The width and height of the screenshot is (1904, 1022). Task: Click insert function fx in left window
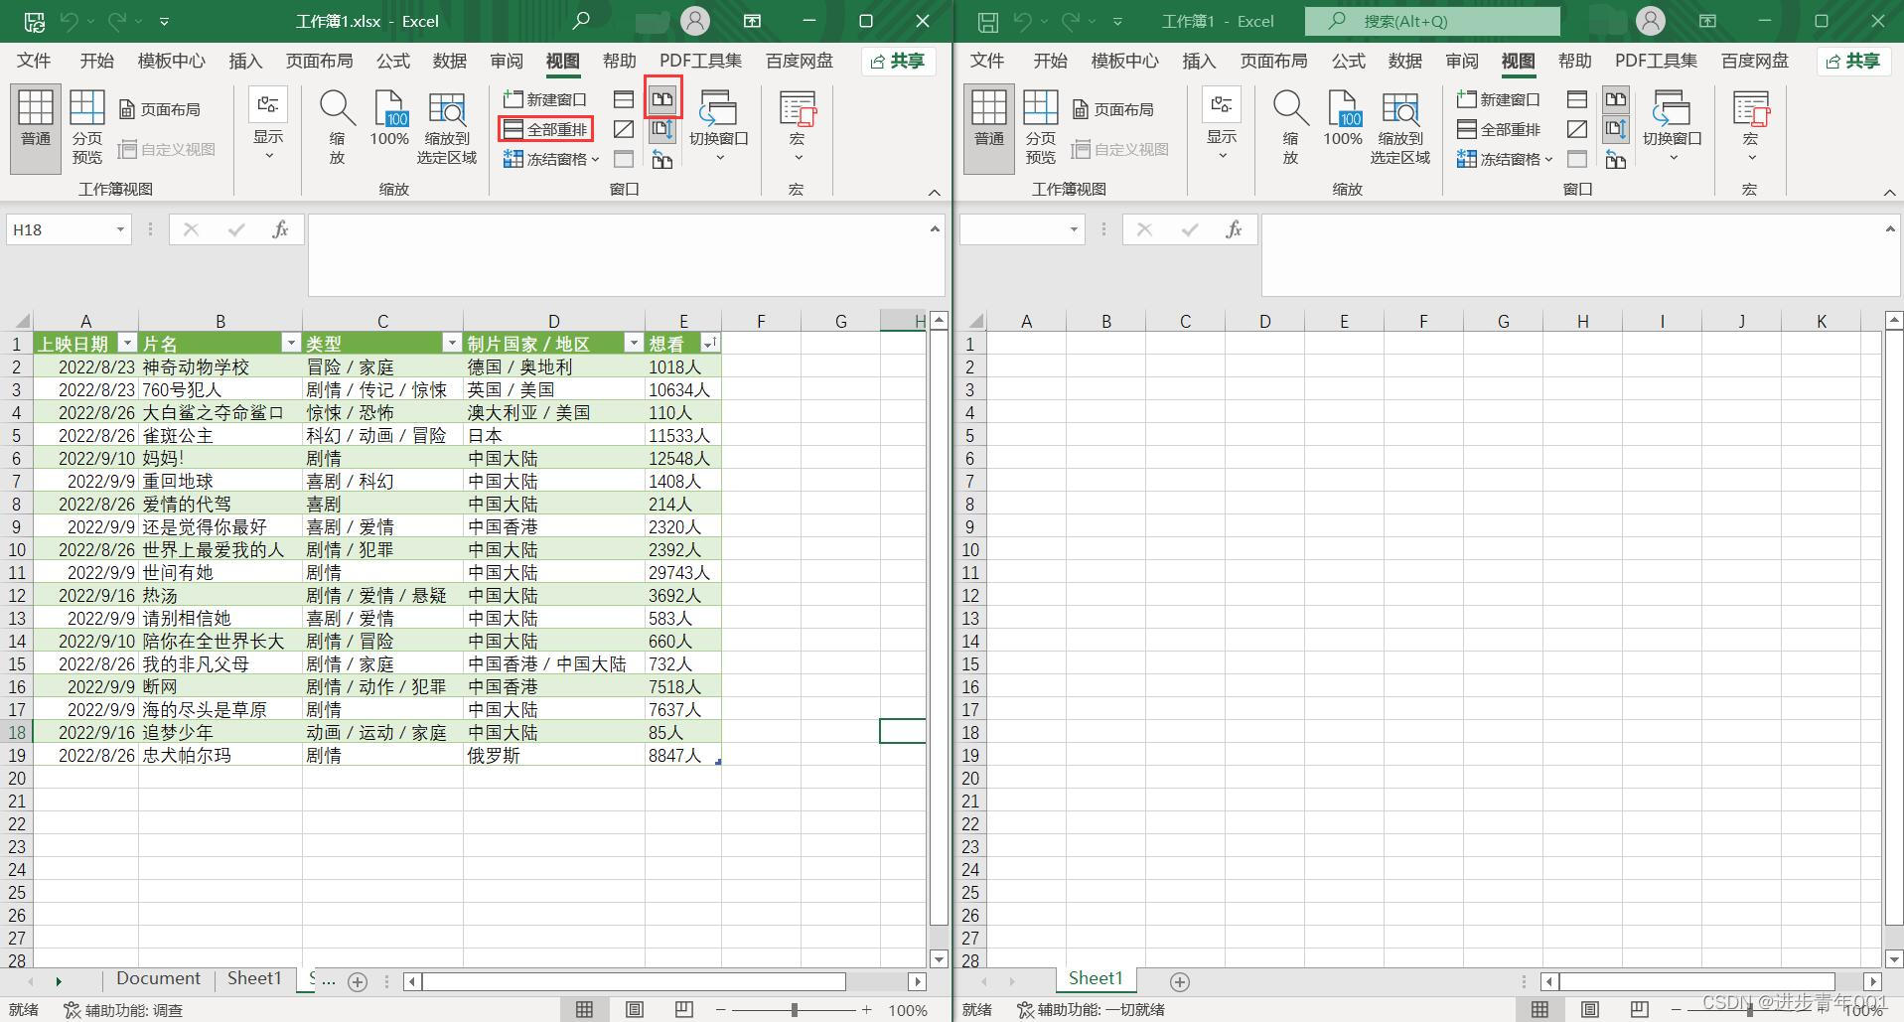[x=280, y=229]
